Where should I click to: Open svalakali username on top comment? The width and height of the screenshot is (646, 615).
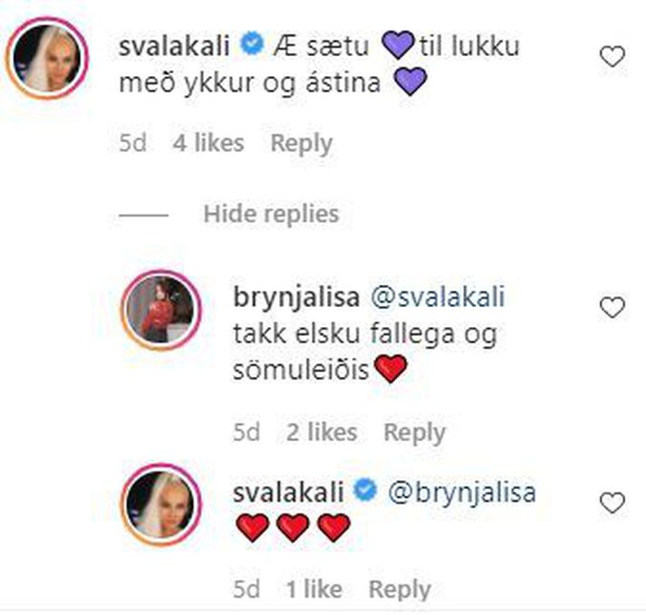pyautogui.click(x=174, y=45)
